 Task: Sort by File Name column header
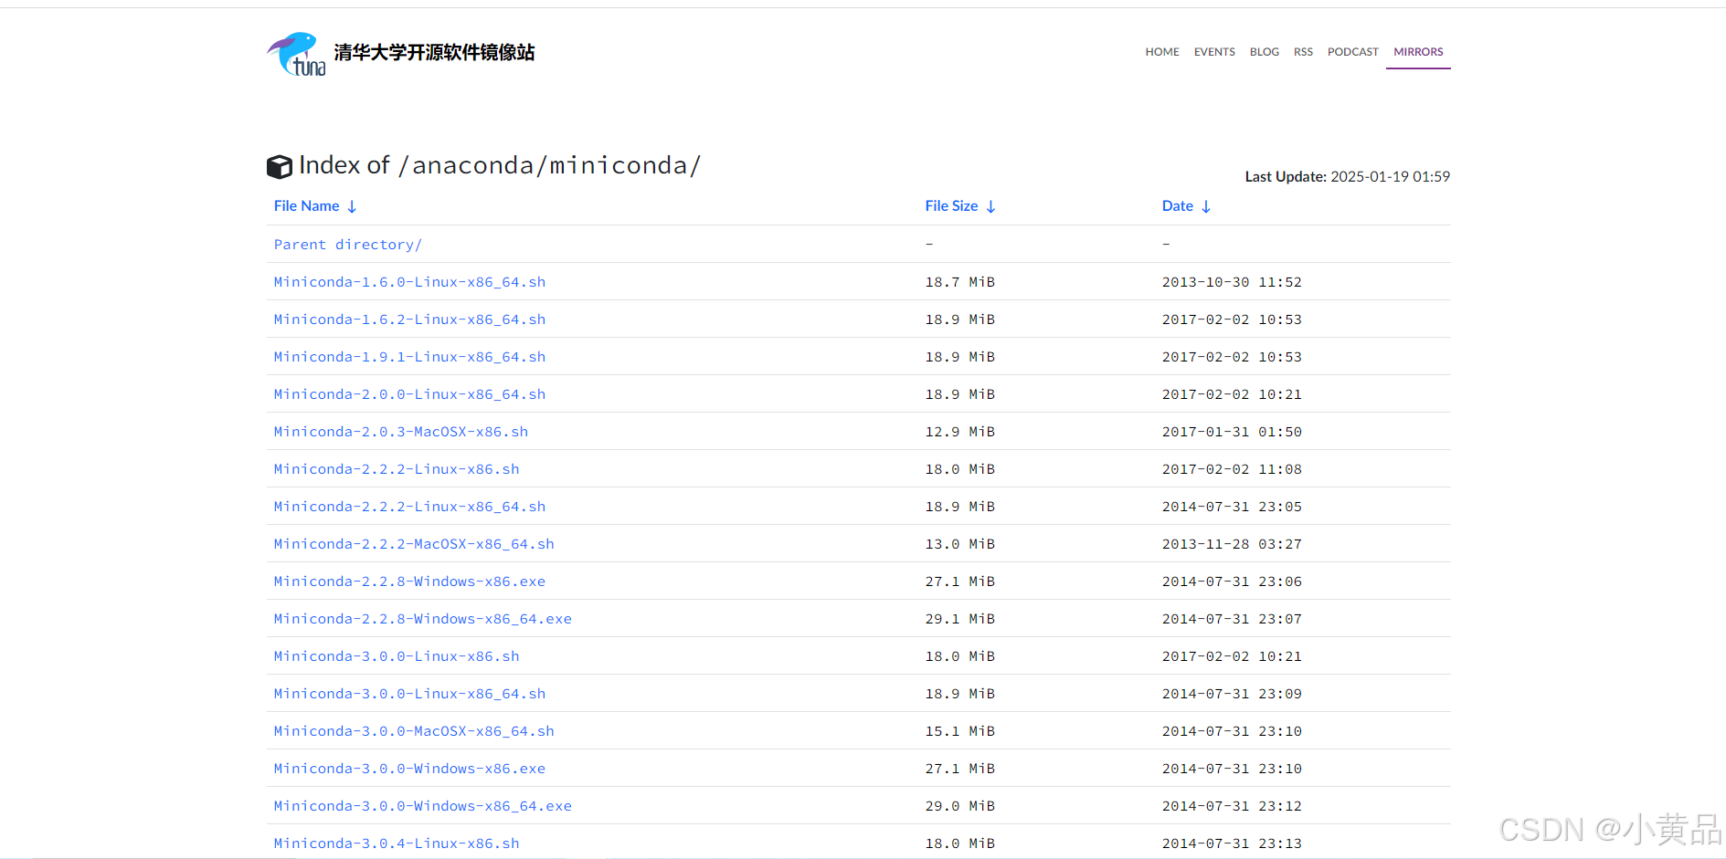315,206
